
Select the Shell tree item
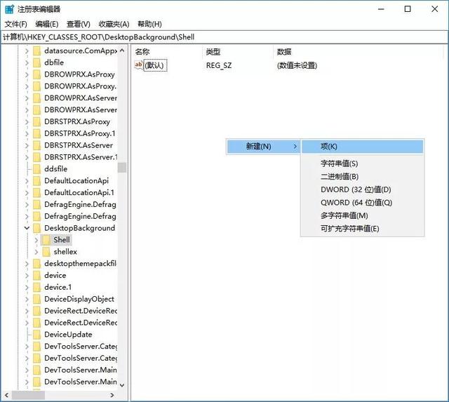[x=62, y=240]
